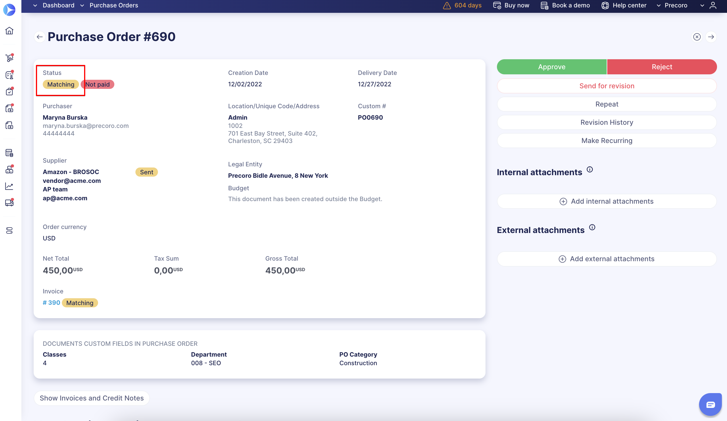Click External attachments info icon
The width and height of the screenshot is (727, 421).
click(x=592, y=227)
